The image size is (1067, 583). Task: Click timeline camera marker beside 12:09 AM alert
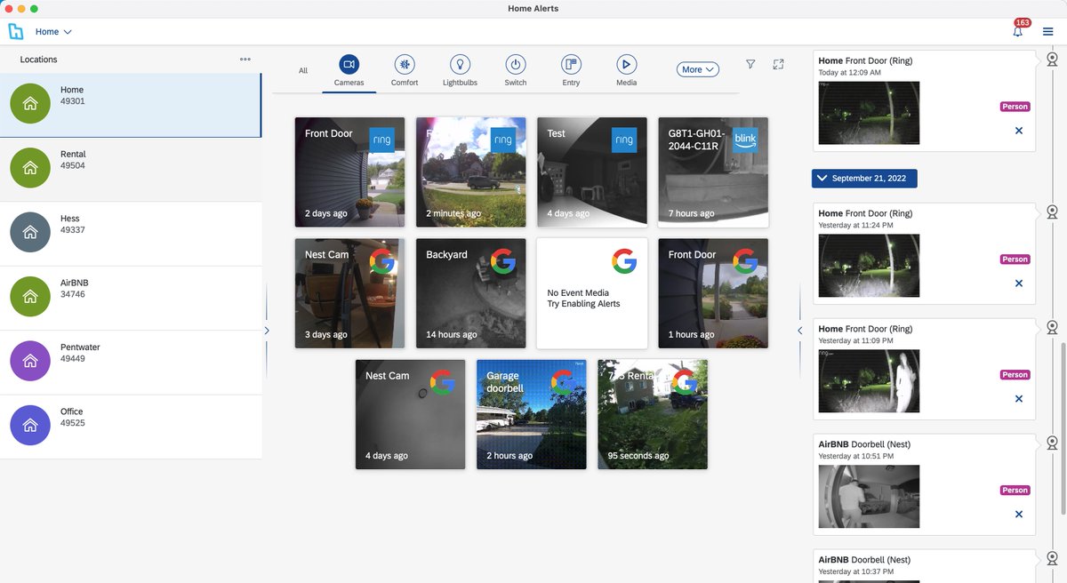1052,60
